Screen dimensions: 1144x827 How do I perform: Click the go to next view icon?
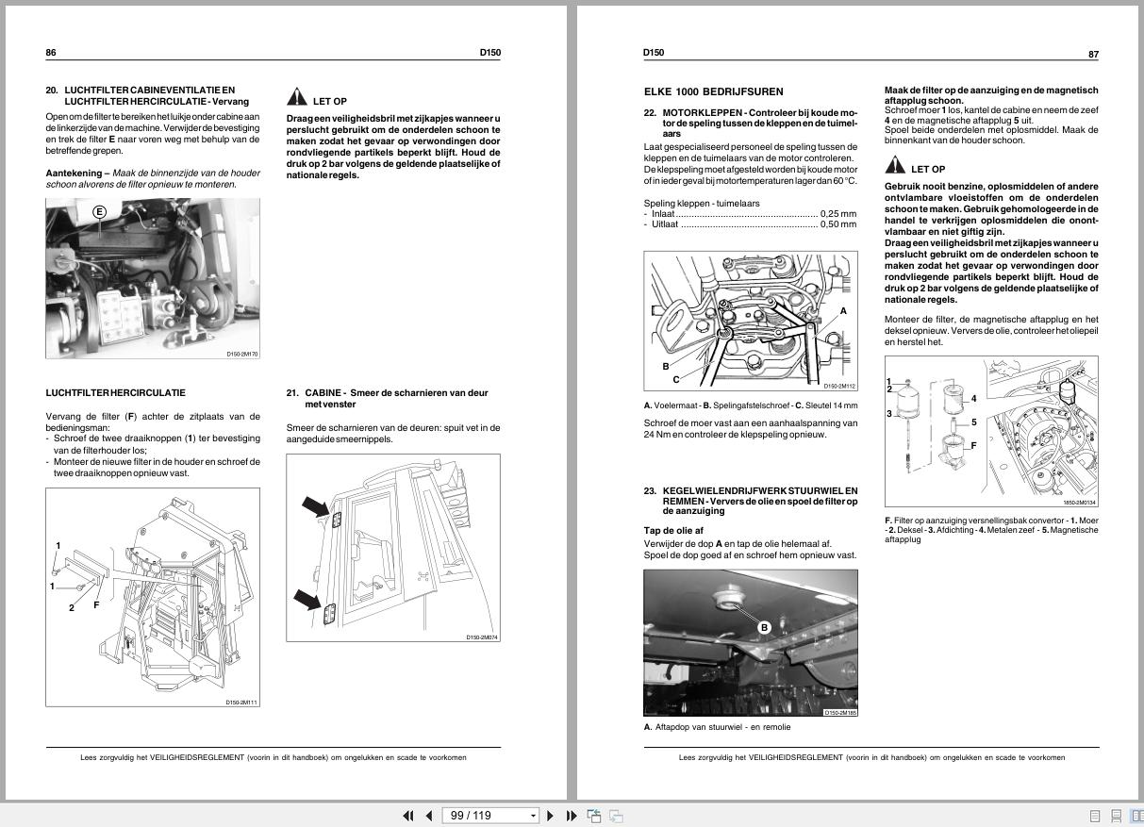tap(616, 816)
